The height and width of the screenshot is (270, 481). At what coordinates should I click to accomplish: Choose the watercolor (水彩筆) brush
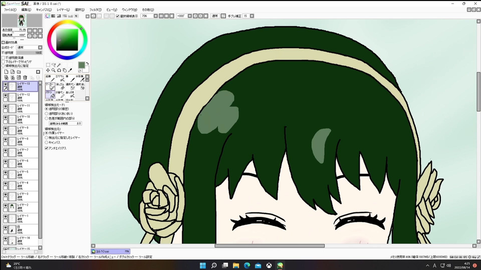(x=80, y=78)
